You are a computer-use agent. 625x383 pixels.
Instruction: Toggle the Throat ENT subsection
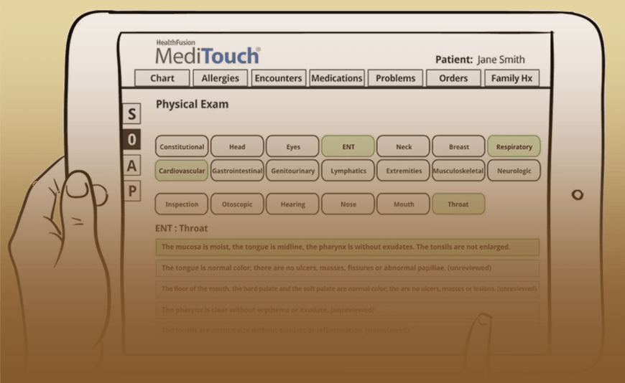[459, 204]
